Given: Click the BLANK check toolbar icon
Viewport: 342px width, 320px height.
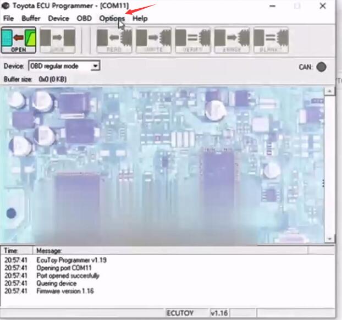Looking at the screenshot, I should click(x=271, y=40).
